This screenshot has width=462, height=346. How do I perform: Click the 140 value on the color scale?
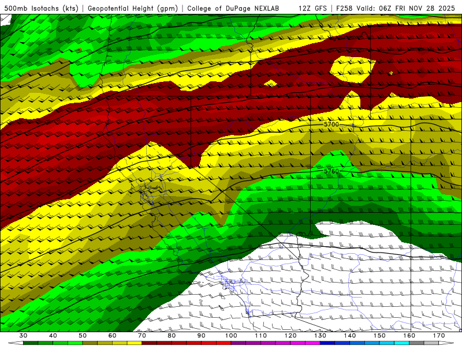point(350,336)
